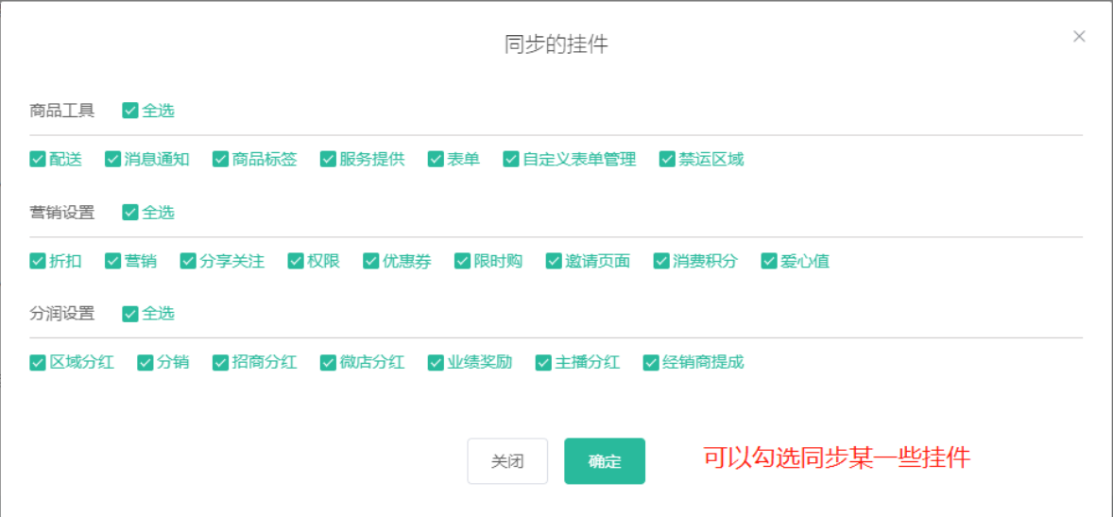The image size is (1113, 517).
Task: Toggle the 爱心值 checkbox
Action: [769, 261]
